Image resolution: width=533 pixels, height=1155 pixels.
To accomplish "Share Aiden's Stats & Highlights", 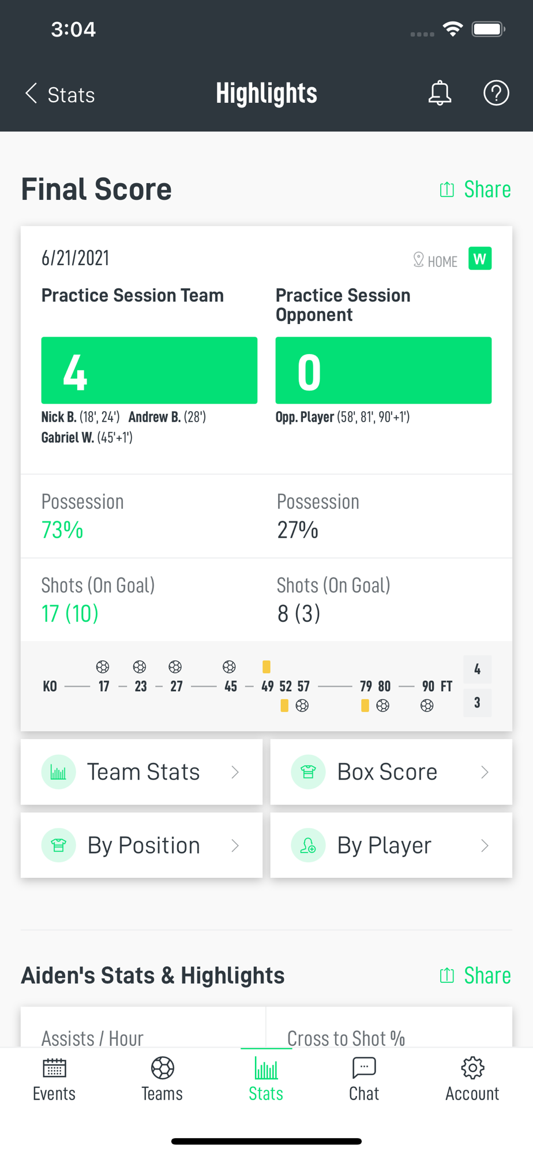I will tap(475, 975).
